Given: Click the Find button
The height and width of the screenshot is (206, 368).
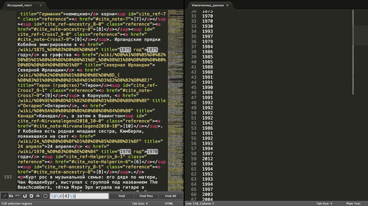Looking at the screenshot, I should tap(122, 196).
